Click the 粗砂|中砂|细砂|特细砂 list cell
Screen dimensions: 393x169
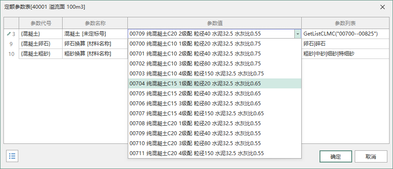point(345,54)
